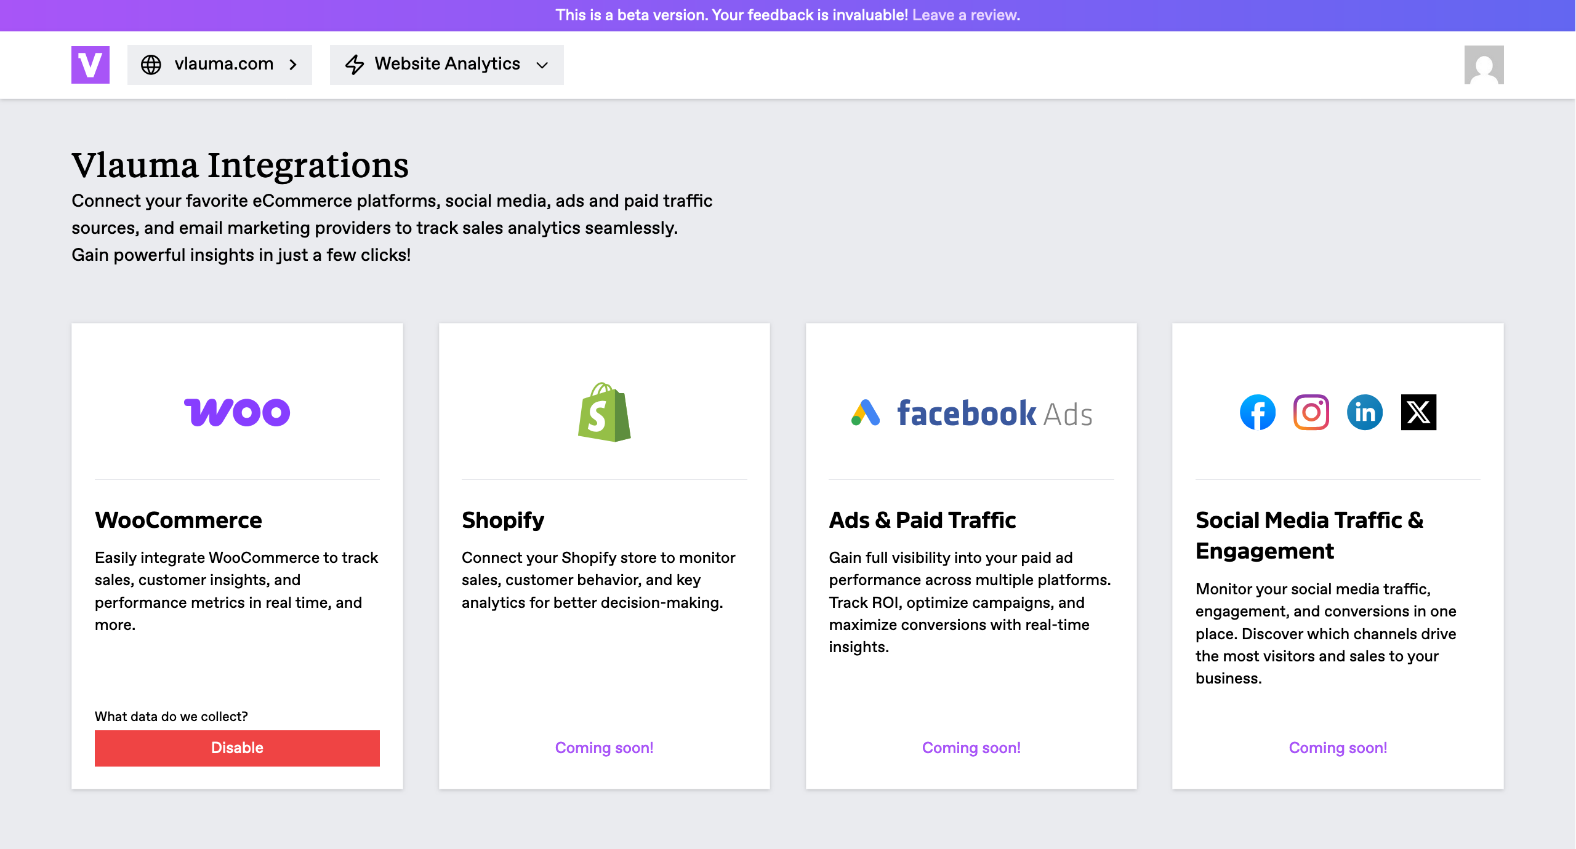Click What data do we collect?
This screenshot has height=849, width=1576.
tap(171, 716)
